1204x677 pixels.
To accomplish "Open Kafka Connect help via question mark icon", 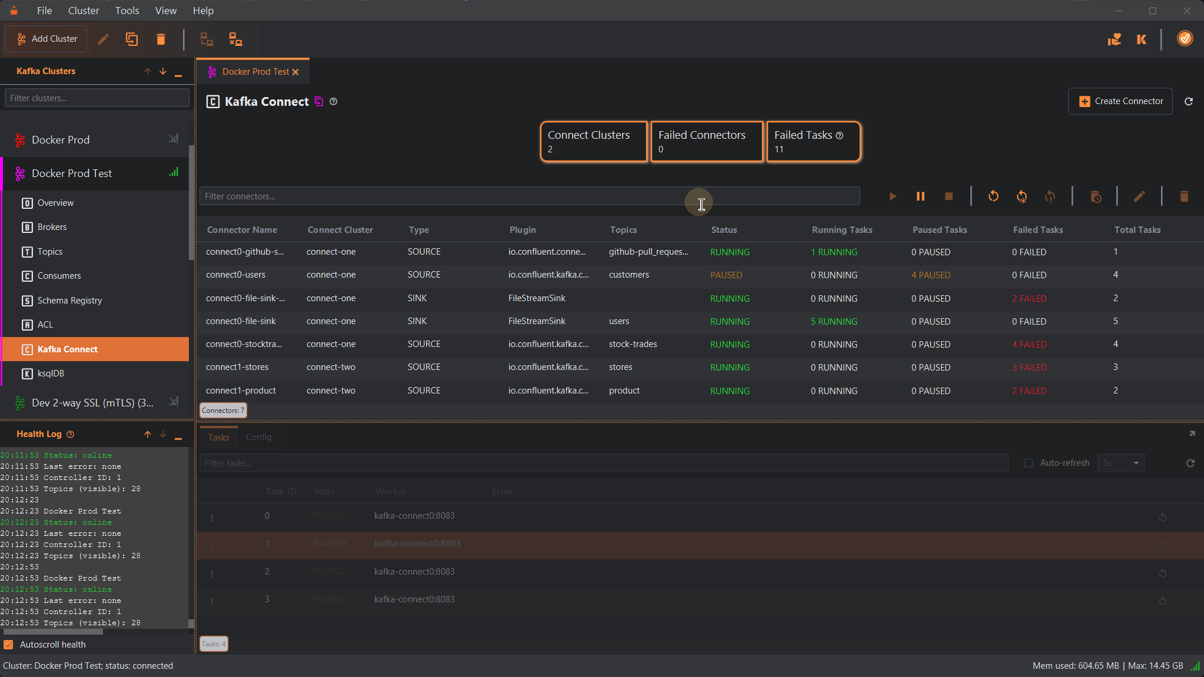I will 333,101.
